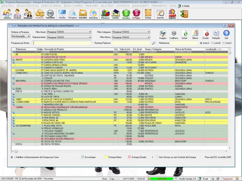The width and height of the screenshot is (242, 181).
Task: Click the Pesquisar por Nome input field
Action: (x=62, y=43)
